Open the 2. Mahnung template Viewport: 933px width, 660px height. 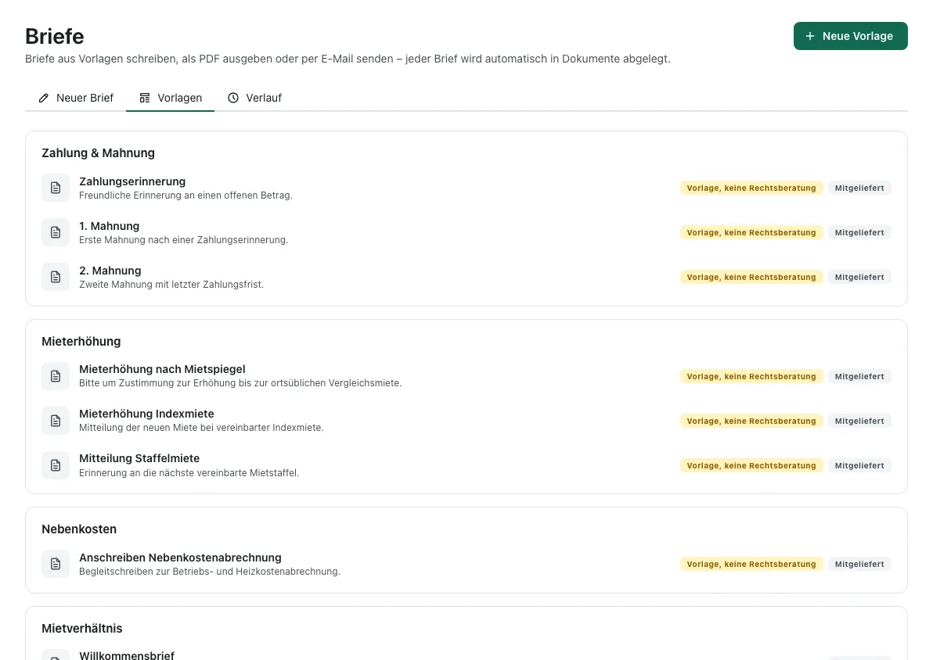(110, 271)
